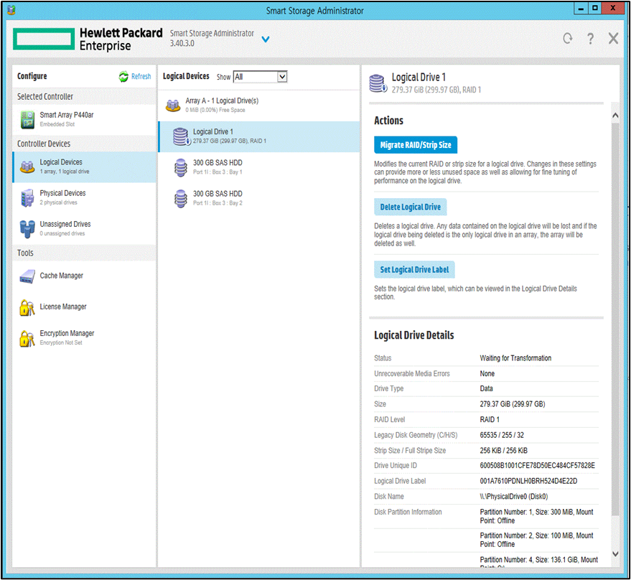
Task: Click the green Refresh icon in Configure panel
Action: point(123,77)
